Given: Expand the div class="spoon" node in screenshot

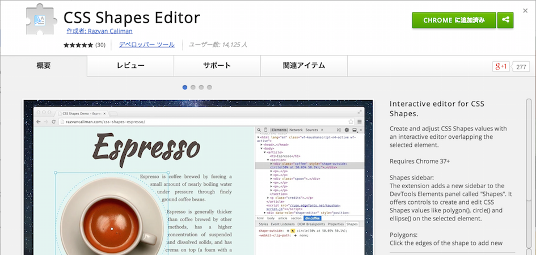Looking at the screenshot, I should (x=272, y=179).
